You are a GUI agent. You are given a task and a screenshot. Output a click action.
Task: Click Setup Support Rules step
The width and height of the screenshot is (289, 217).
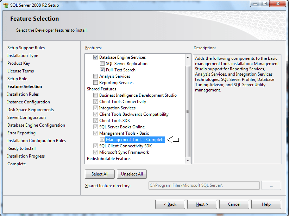pyautogui.click(x=26, y=48)
